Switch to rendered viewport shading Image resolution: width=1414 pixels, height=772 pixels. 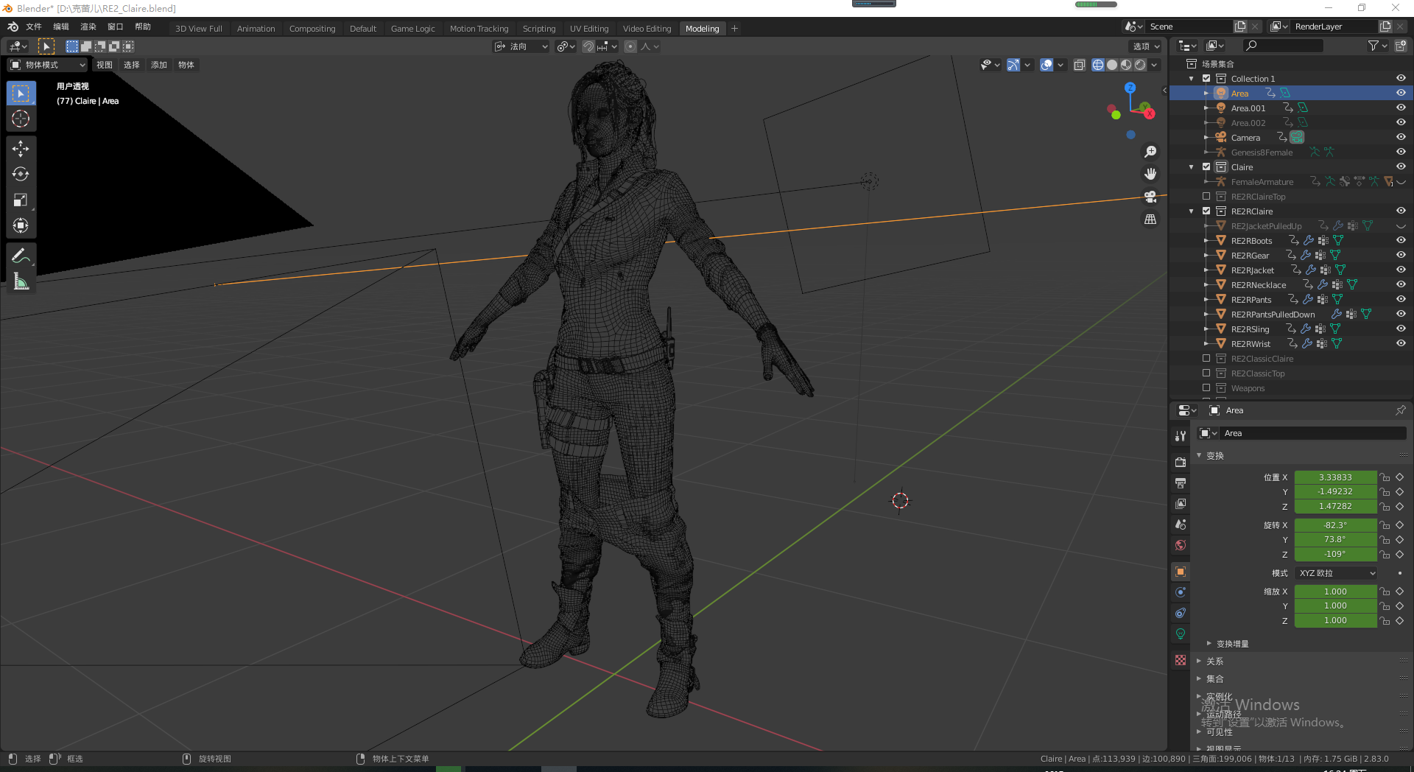coord(1140,65)
